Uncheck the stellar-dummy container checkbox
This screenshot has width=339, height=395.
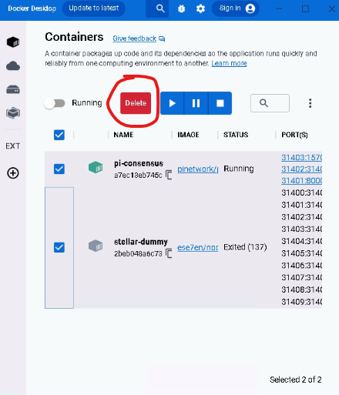(x=59, y=247)
